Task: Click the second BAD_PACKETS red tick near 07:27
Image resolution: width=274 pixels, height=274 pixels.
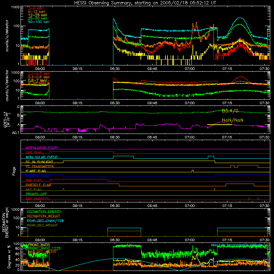Action: coord(258,199)
